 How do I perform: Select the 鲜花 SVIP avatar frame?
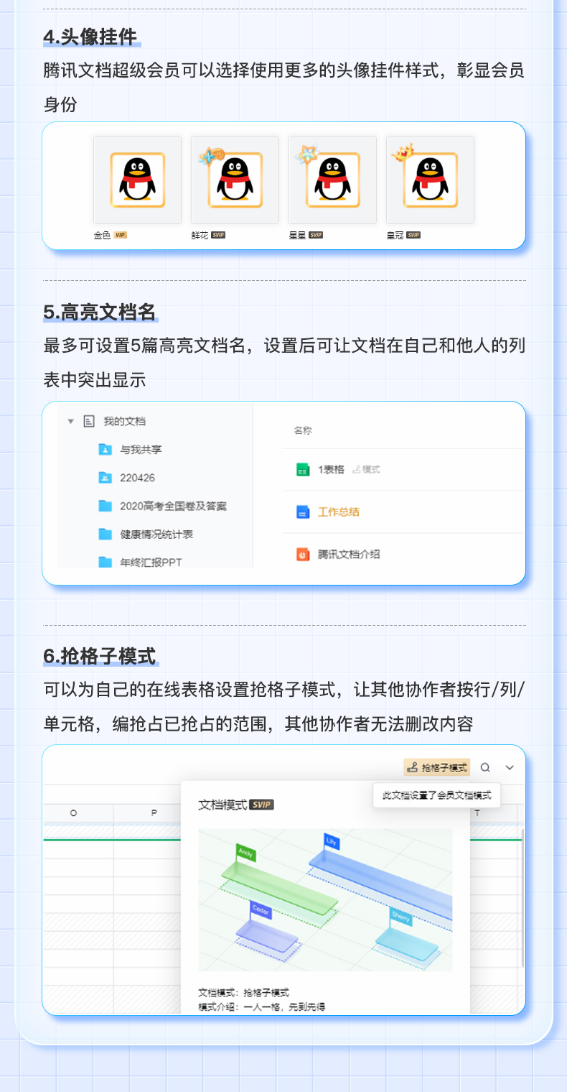[x=235, y=180]
